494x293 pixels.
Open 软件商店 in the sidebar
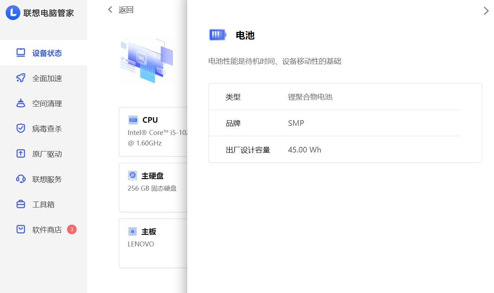[x=44, y=230]
